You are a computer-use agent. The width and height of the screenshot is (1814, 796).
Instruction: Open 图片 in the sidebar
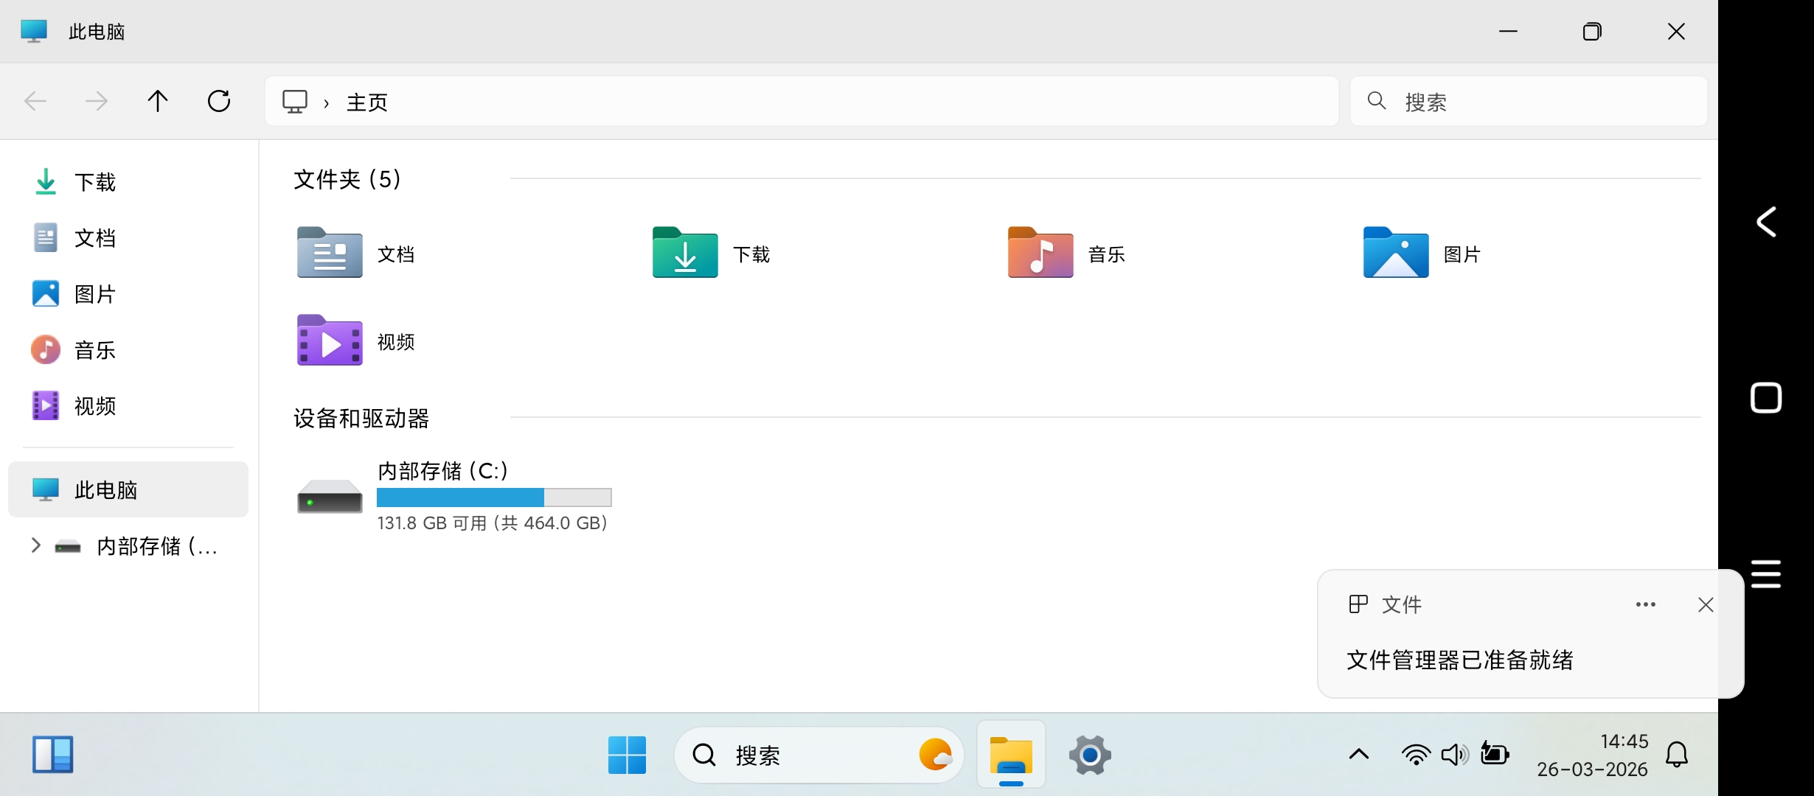[x=128, y=294]
